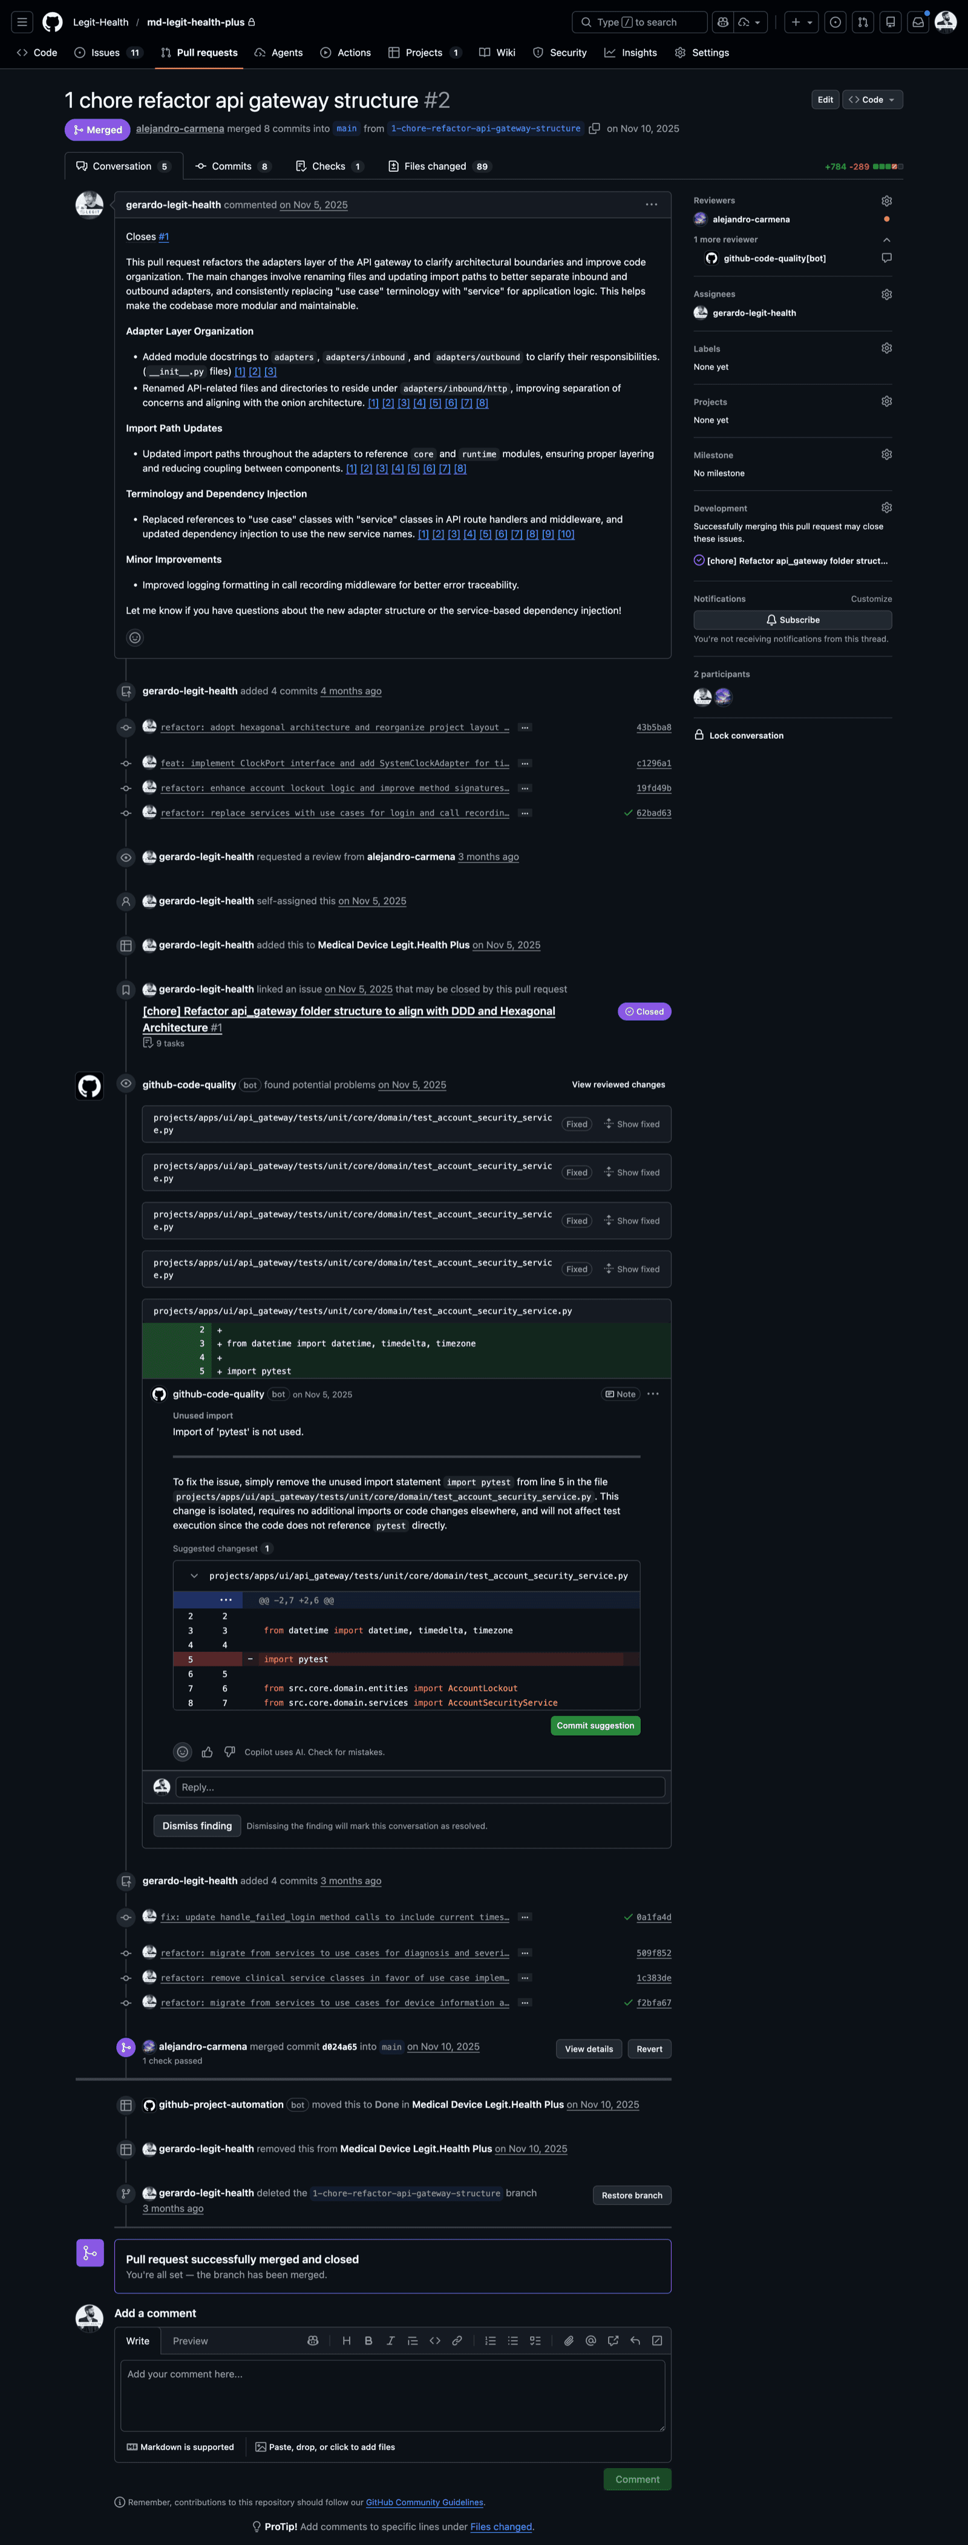Open the notifications bell
Image resolution: width=968 pixels, height=2545 pixels.
pos(918,21)
